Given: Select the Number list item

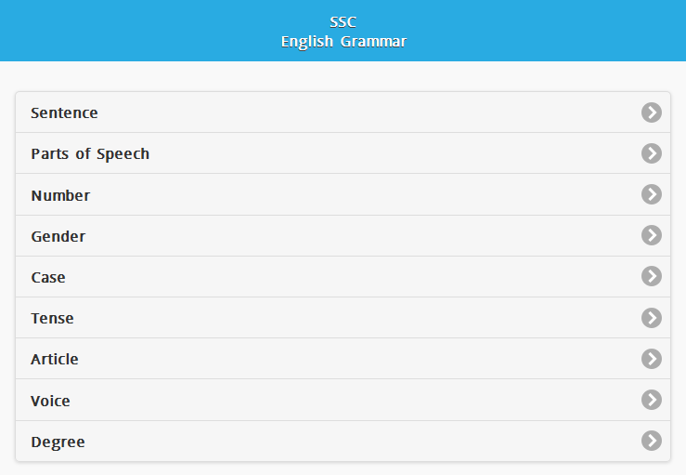Looking at the screenshot, I should point(60,195).
